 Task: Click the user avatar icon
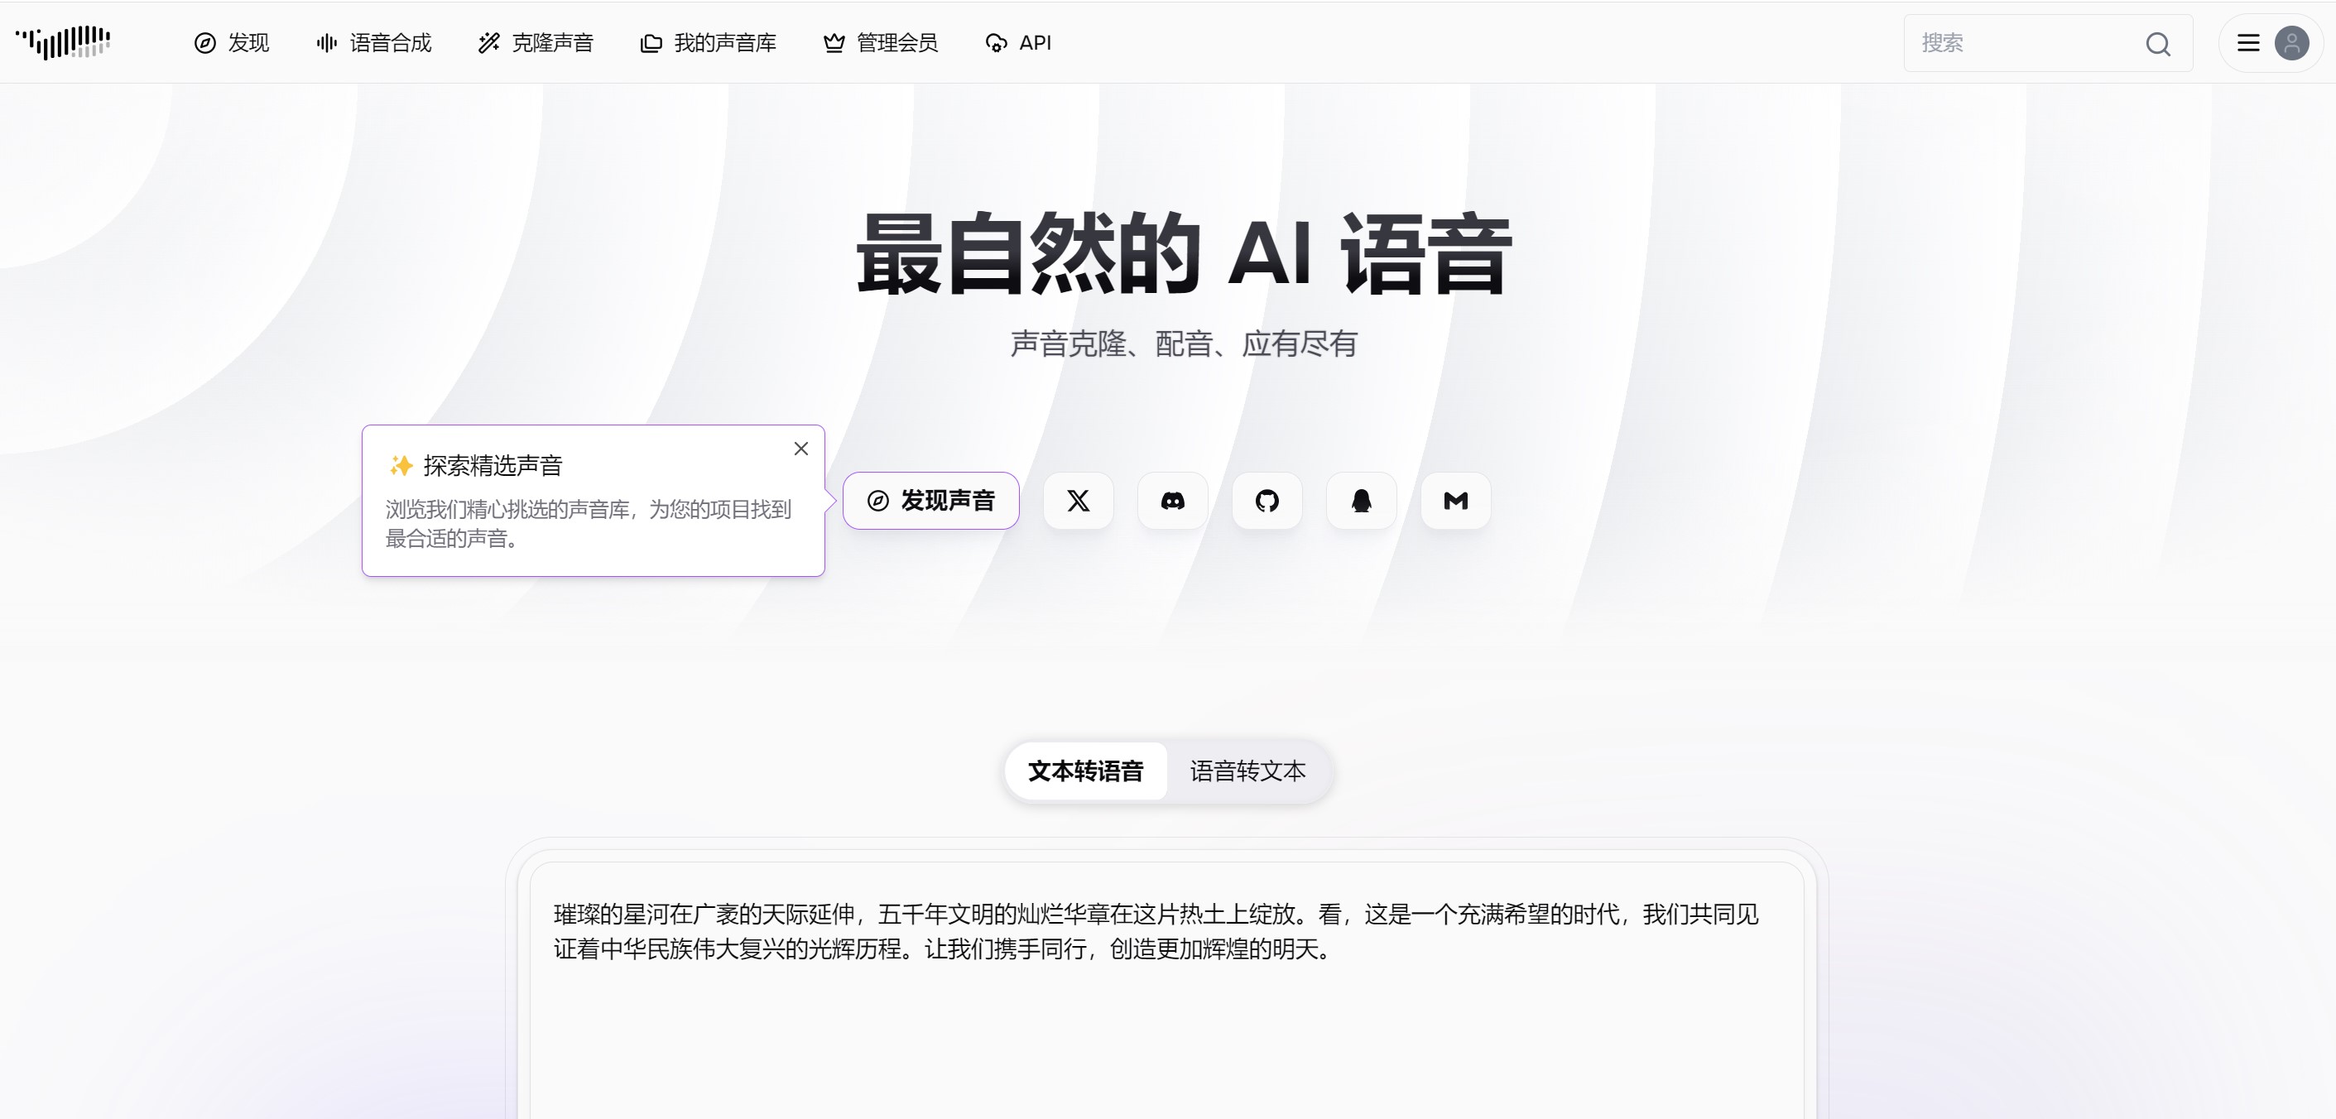(2290, 42)
